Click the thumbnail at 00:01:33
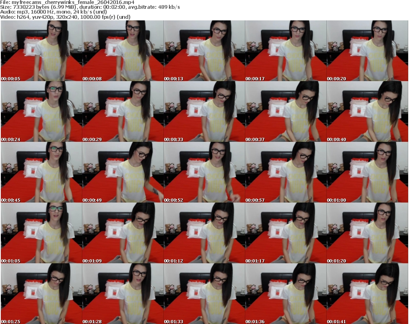Viewport: 409px width, 324px height. coord(204,294)
